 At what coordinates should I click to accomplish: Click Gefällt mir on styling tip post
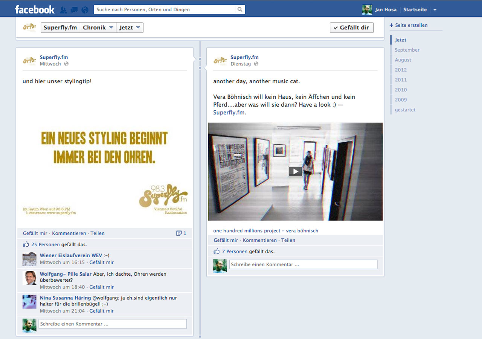pyautogui.click(x=35, y=233)
